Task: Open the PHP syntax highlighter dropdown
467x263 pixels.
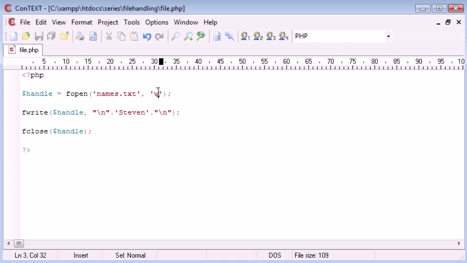Action: click(389, 36)
